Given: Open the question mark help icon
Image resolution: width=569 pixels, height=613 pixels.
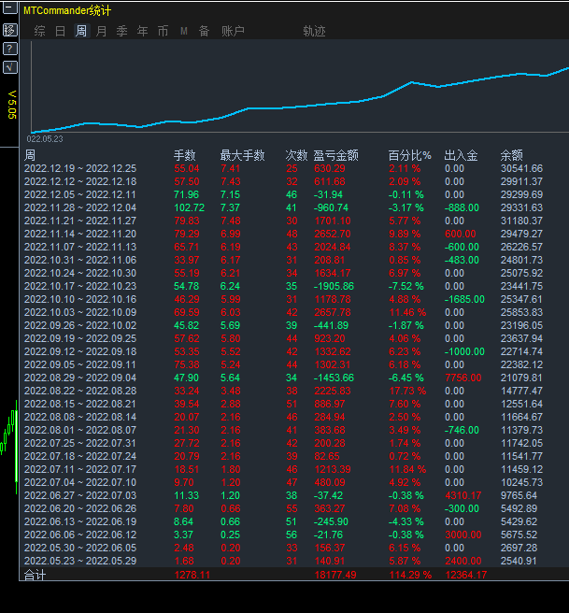Looking at the screenshot, I should [9, 49].
